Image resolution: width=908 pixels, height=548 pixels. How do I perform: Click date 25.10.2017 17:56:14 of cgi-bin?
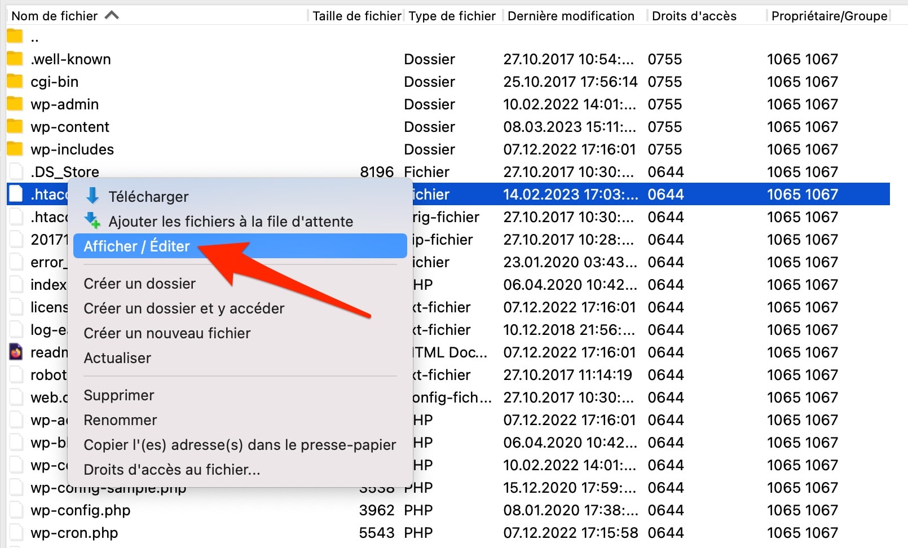pyautogui.click(x=570, y=82)
